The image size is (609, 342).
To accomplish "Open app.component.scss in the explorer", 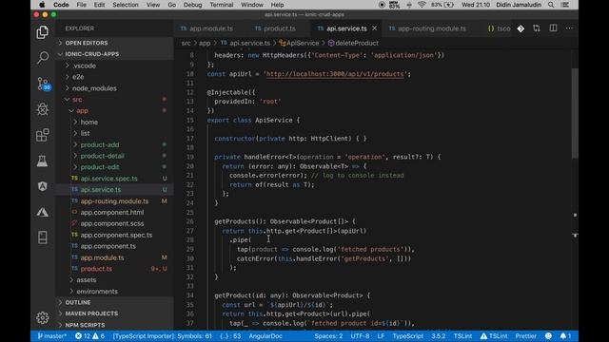I will (112, 224).
